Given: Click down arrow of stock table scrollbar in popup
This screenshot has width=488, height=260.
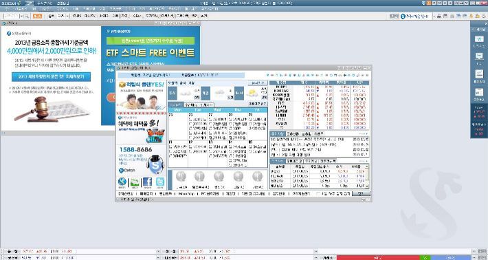Looking at the screenshot, I should (367, 186).
